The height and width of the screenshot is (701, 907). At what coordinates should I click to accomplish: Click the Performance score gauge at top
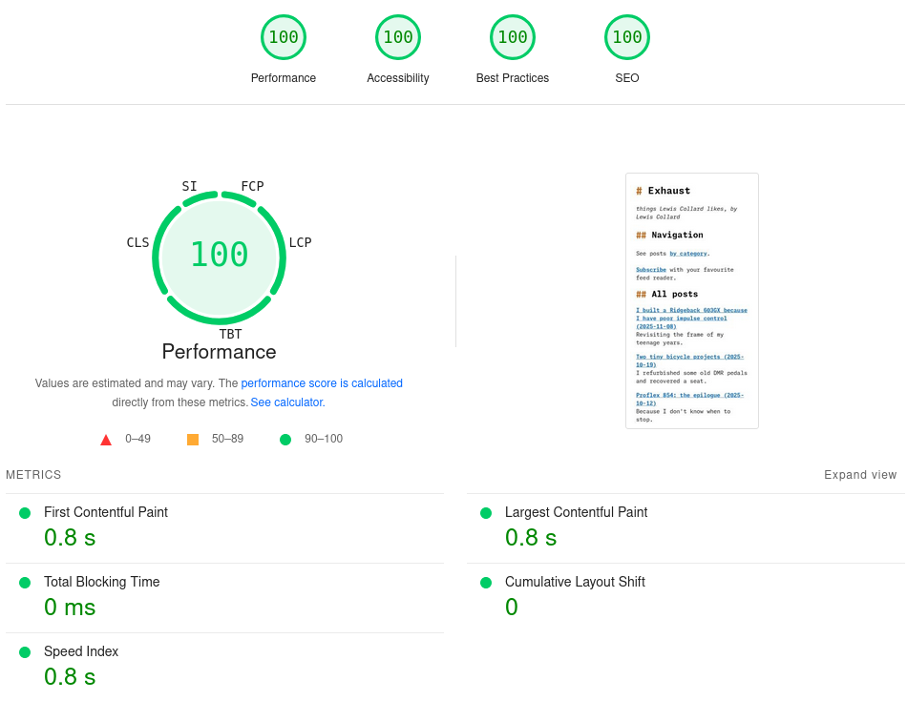(284, 38)
